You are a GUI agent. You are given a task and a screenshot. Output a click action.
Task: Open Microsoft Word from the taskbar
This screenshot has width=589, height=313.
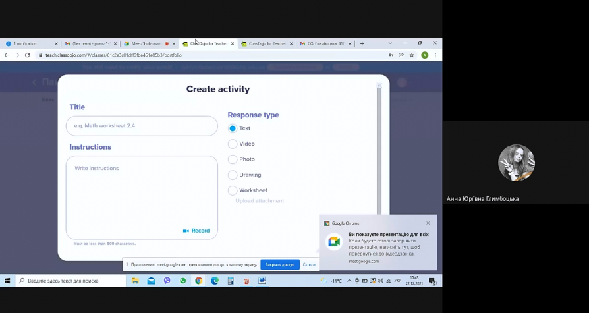pos(262,281)
